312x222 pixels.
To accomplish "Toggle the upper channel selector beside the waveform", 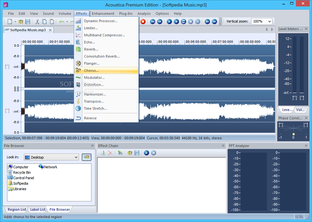I will pos(7,67).
